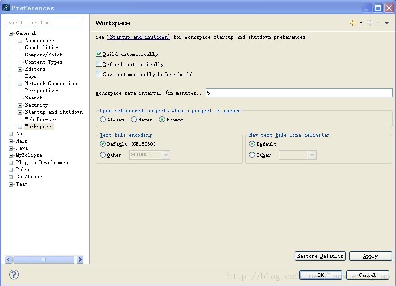
Task: Select Other line delimiter option
Action: point(252,155)
